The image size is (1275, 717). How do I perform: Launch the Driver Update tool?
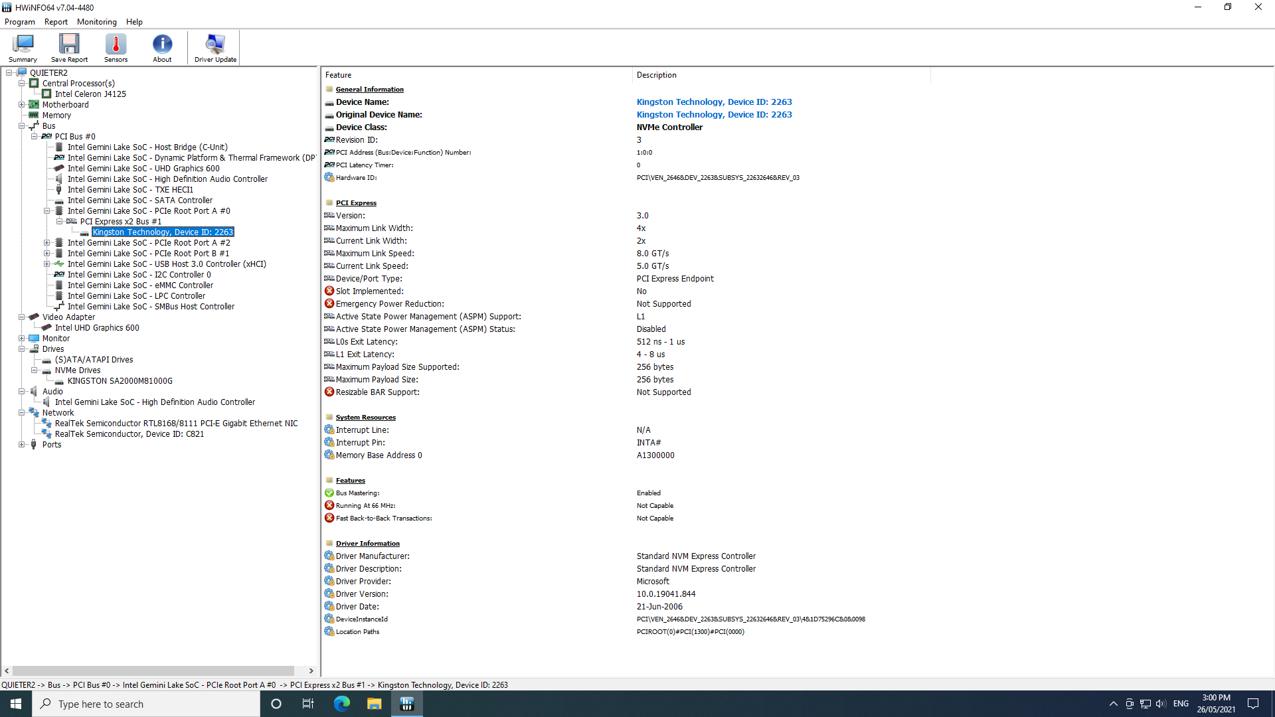(215, 48)
